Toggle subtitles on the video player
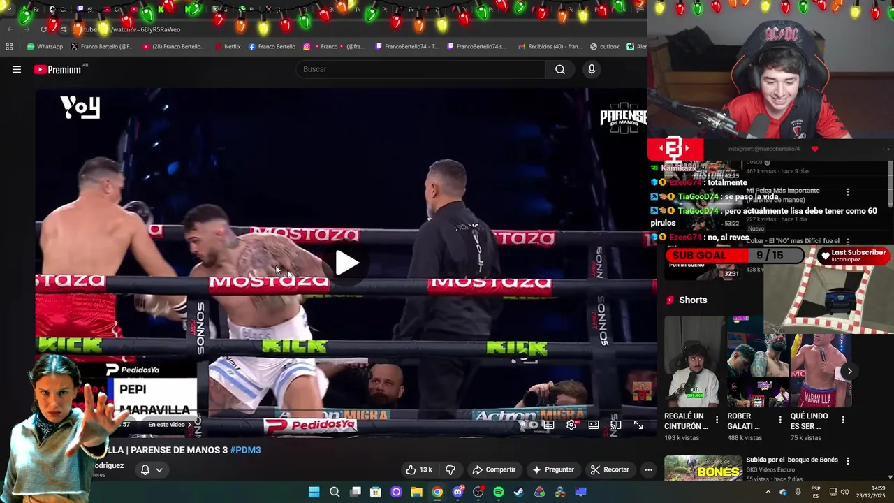 coord(549,425)
